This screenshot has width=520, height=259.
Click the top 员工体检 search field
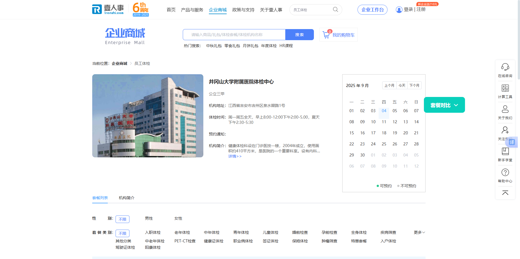click(x=312, y=10)
